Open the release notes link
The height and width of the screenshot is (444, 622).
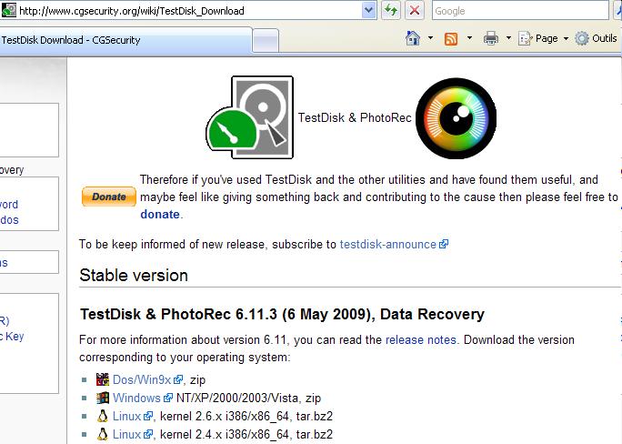pyautogui.click(x=420, y=340)
